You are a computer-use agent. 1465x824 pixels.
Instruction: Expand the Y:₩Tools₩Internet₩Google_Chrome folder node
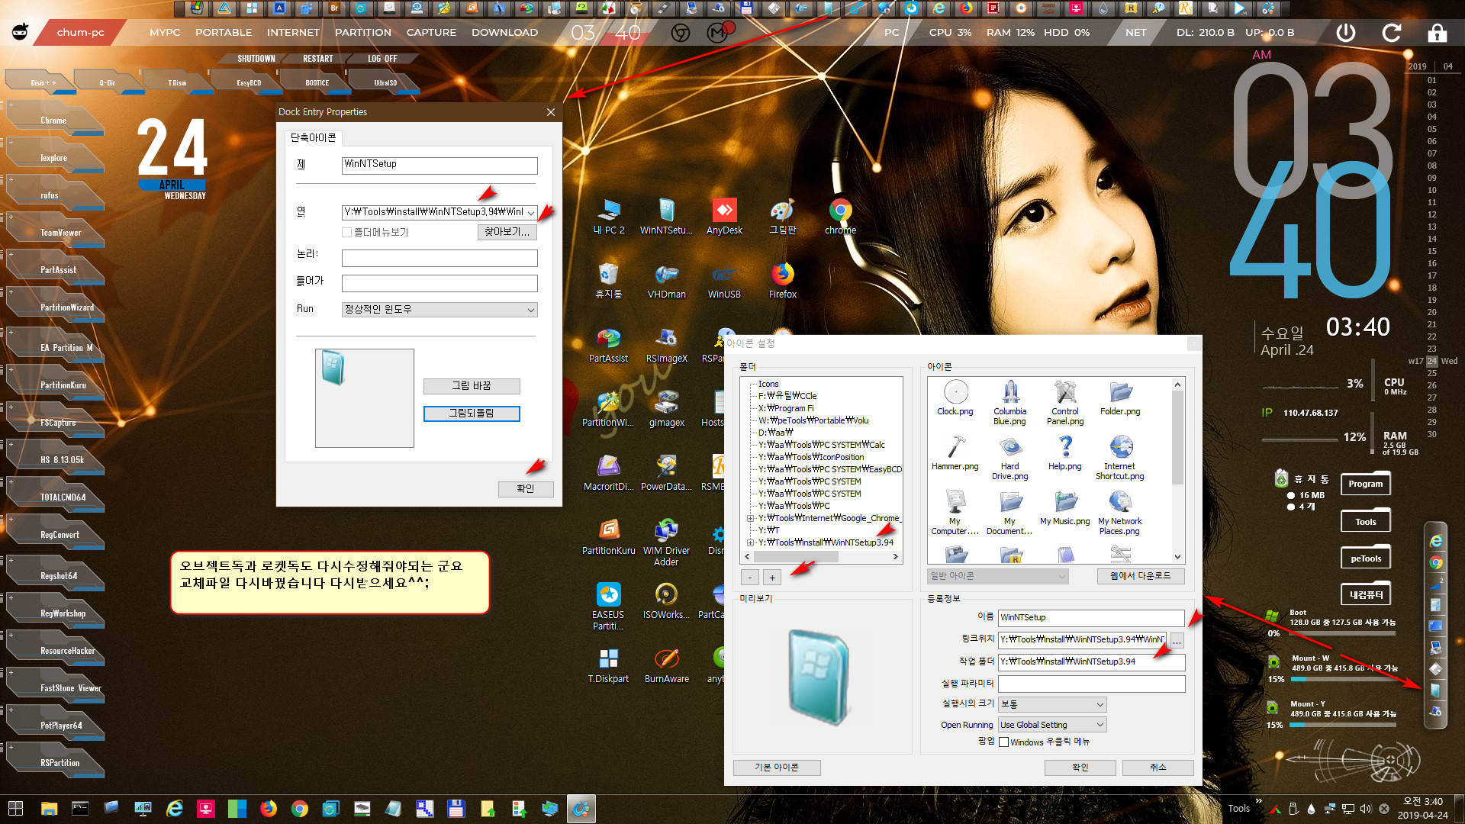(751, 518)
